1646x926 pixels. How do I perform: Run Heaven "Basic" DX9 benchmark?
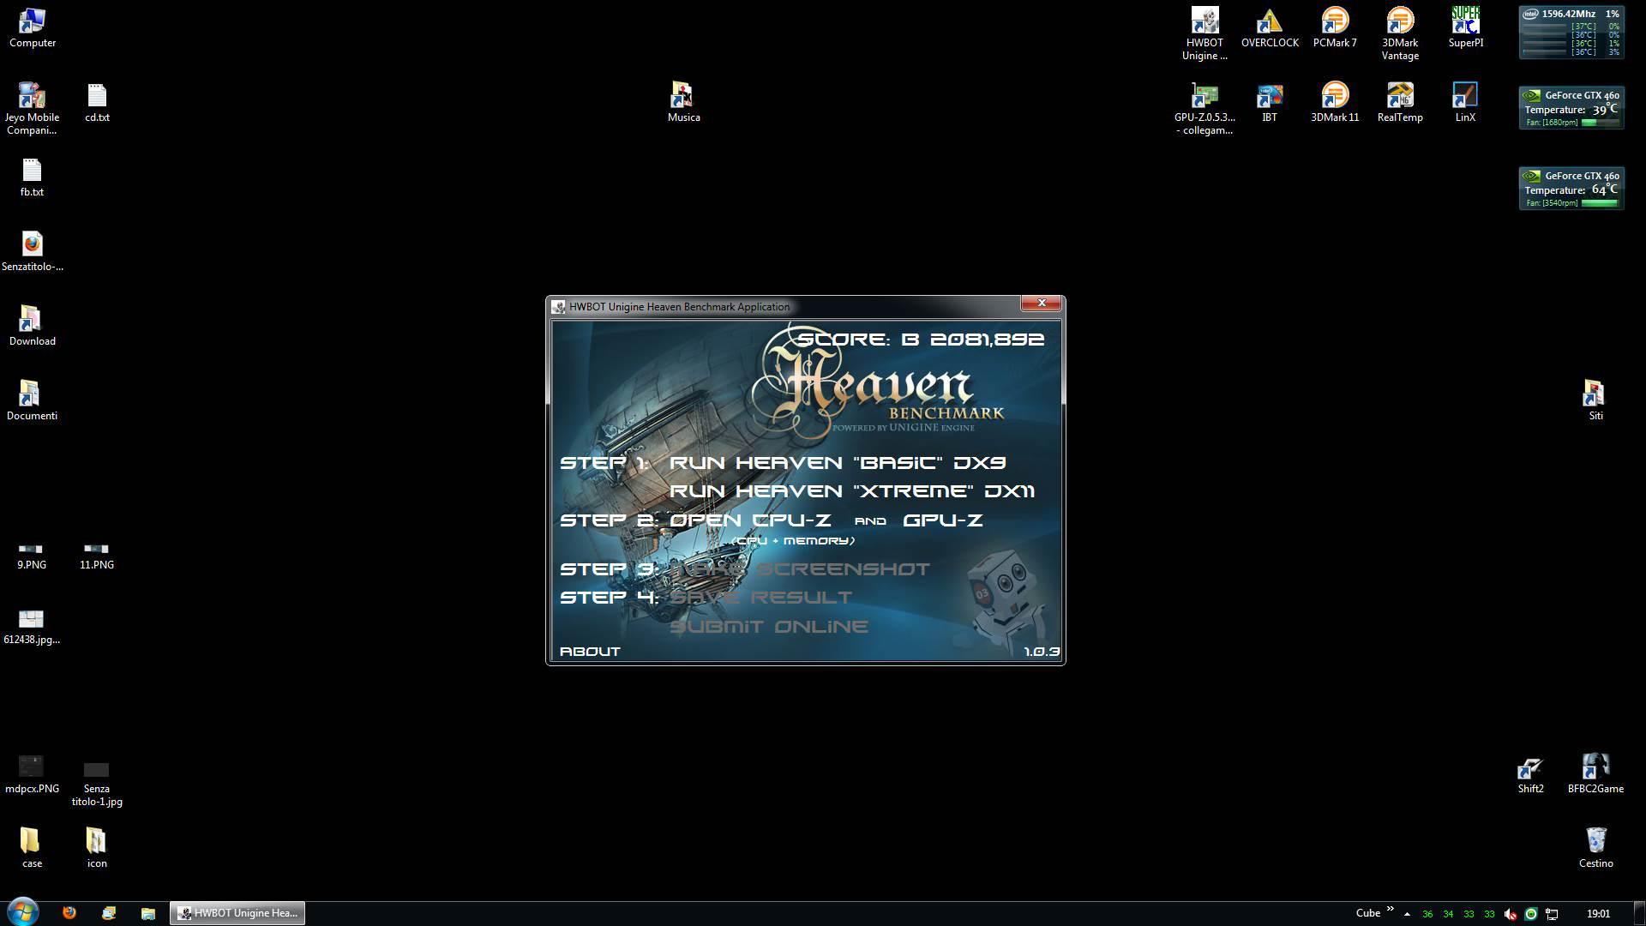click(x=838, y=463)
